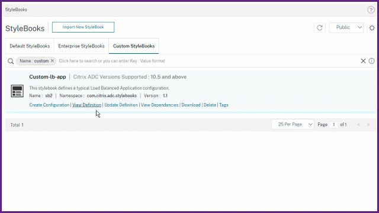Click the Delete link
The width and height of the screenshot is (379, 213).
(x=210, y=105)
